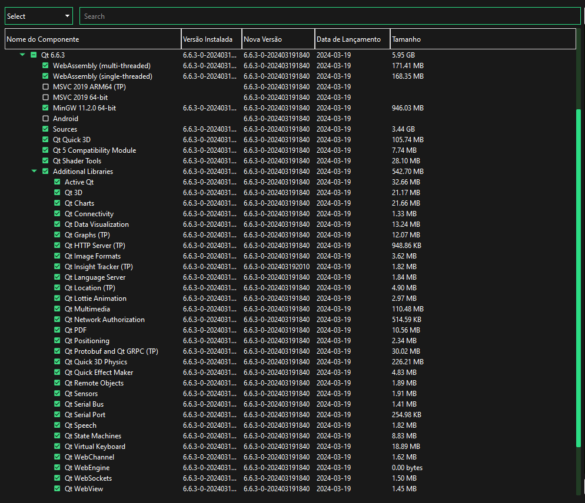Uncheck the Qt Shader Tools checkbox
The width and height of the screenshot is (585, 503).
tap(45, 160)
